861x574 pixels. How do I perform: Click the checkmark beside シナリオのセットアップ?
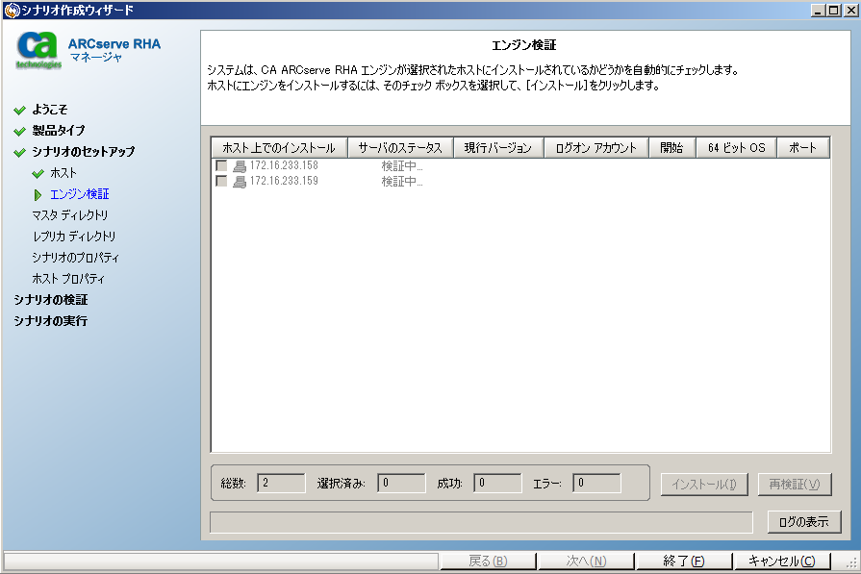click(x=20, y=153)
